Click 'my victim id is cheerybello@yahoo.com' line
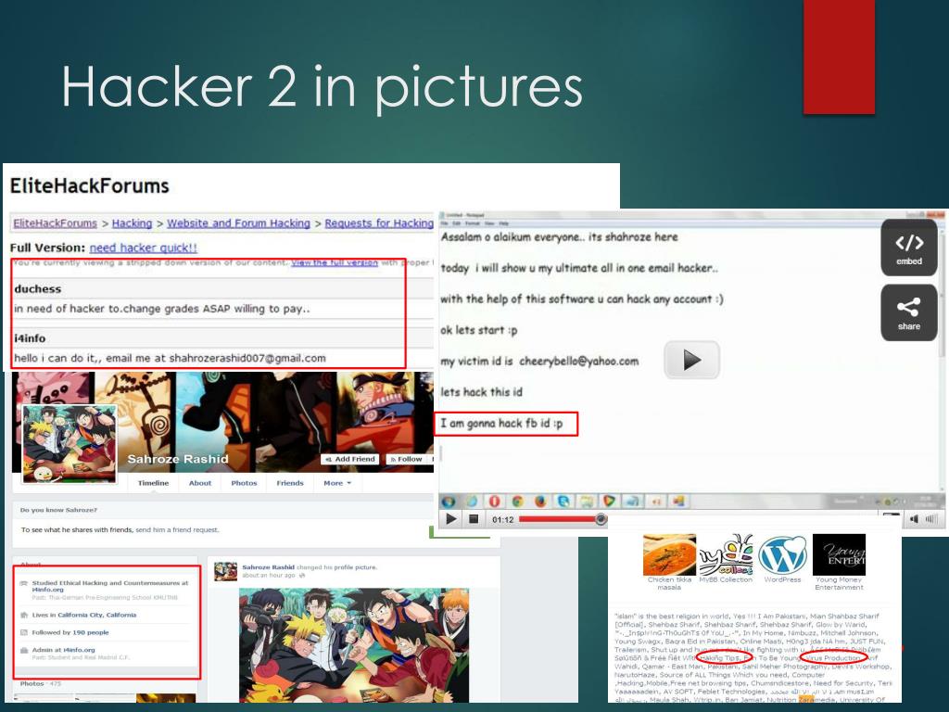This screenshot has width=949, height=712. (x=539, y=362)
